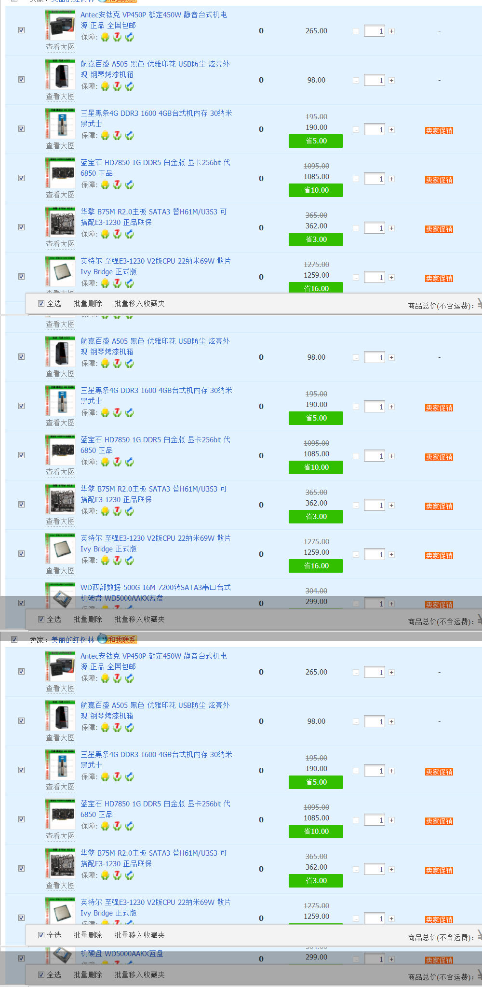Click 查看大图 under the topmost 航嘉百盛 A505 thumbnail
Image resolution: width=482 pixels, height=987 pixels.
tap(60, 97)
